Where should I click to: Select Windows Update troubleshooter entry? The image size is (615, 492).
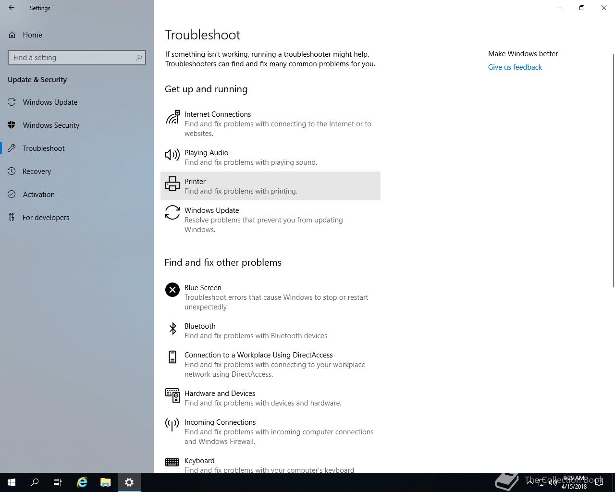271,220
